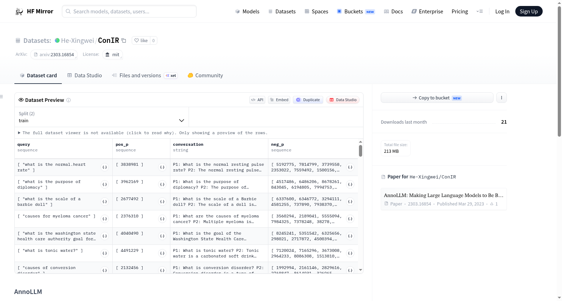562x301 pixels.
Task: Expand JSON for neg_p row starting 8245241
Action: 350,236
